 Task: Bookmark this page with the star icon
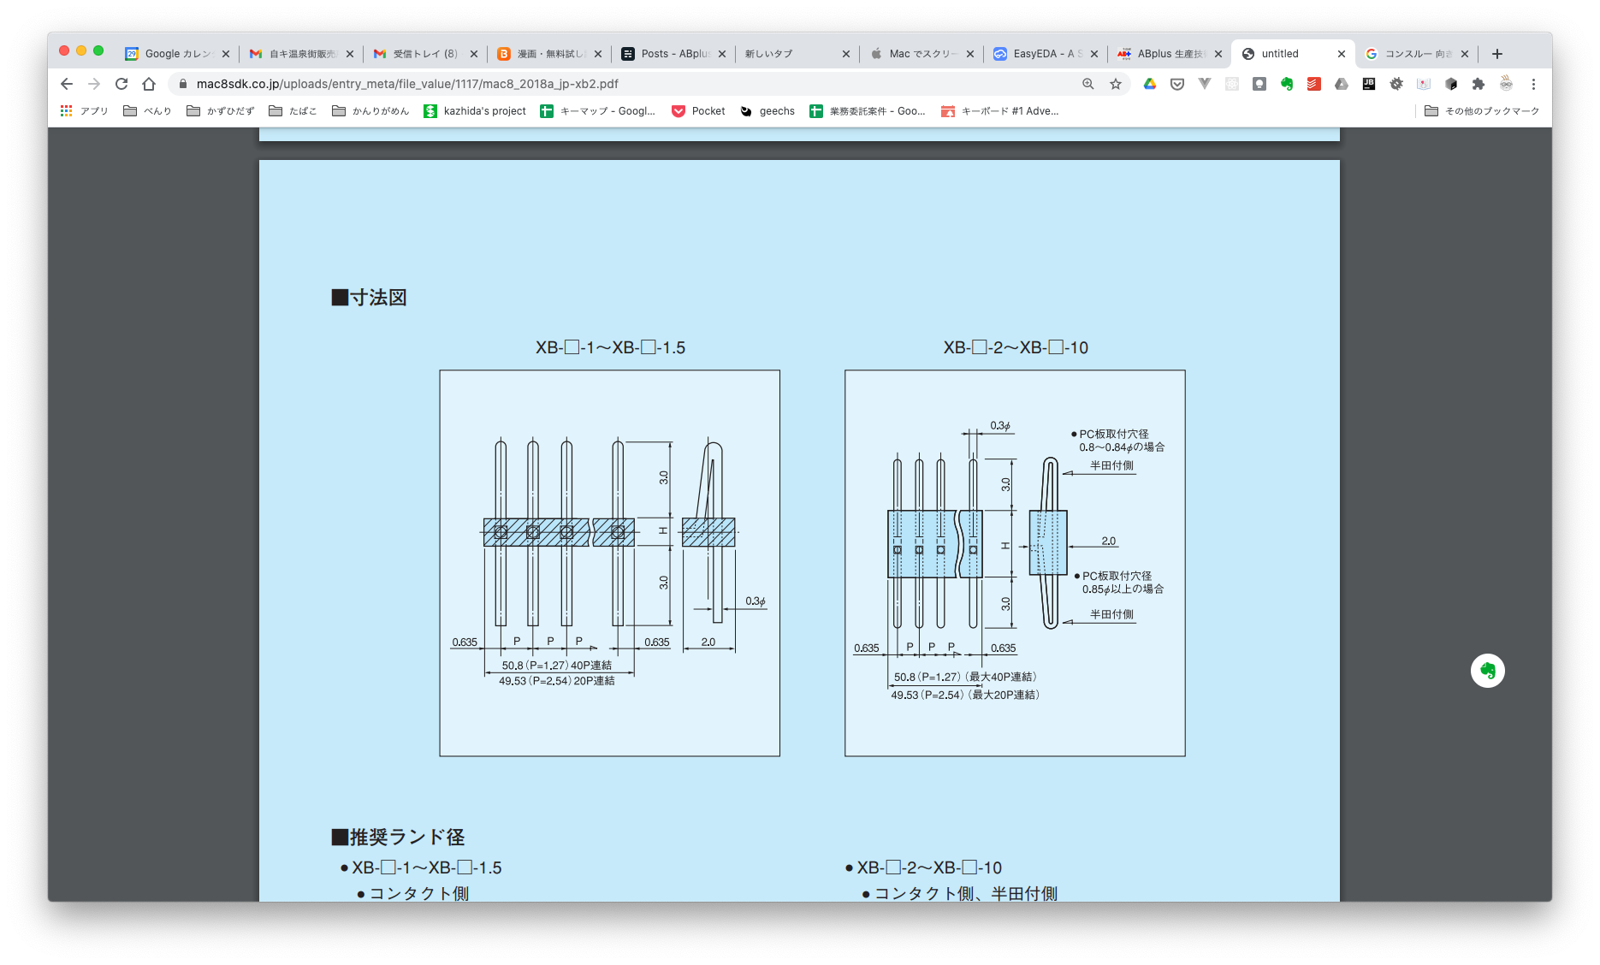pos(1115,84)
